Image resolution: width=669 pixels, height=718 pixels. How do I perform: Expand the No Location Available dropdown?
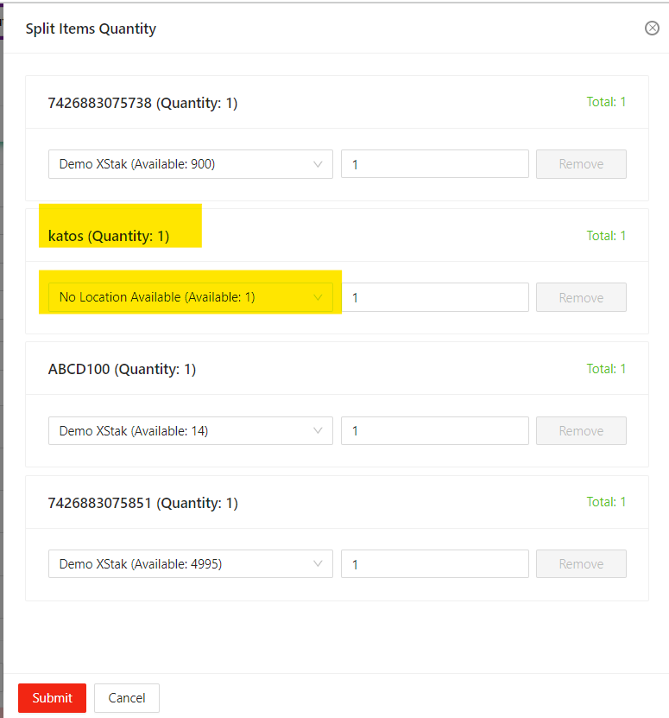click(190, 297)
